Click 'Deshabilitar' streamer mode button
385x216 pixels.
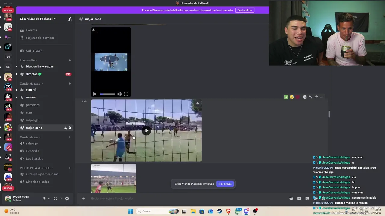click(x=245, y=10)
